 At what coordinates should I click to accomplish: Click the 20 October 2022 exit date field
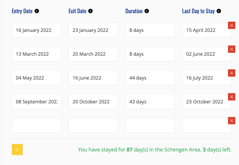tap(93, 102)
